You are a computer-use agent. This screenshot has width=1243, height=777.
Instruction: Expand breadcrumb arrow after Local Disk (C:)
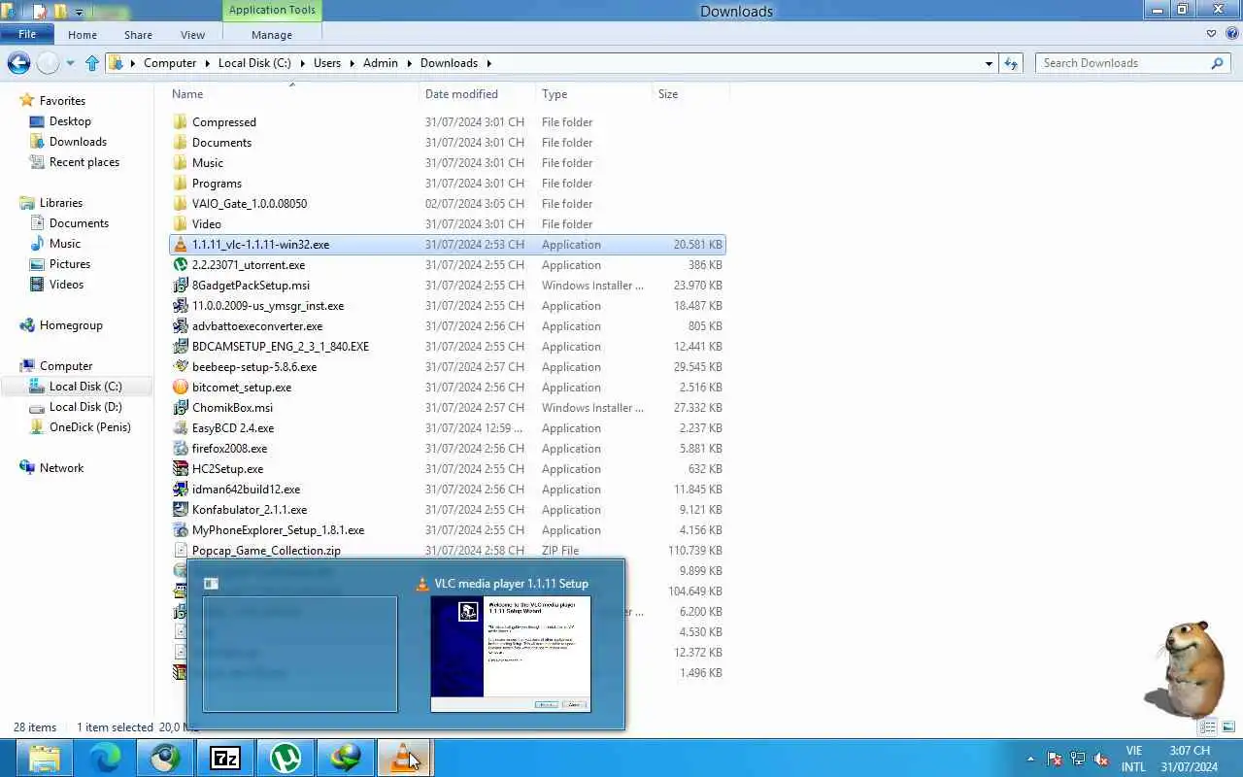(302, 63)
